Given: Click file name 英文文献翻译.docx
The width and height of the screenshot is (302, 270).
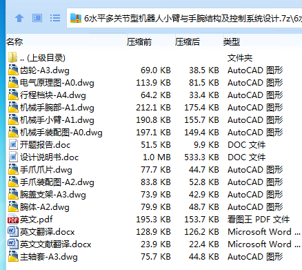Looking at the screenshot, I should coord(55,244).
